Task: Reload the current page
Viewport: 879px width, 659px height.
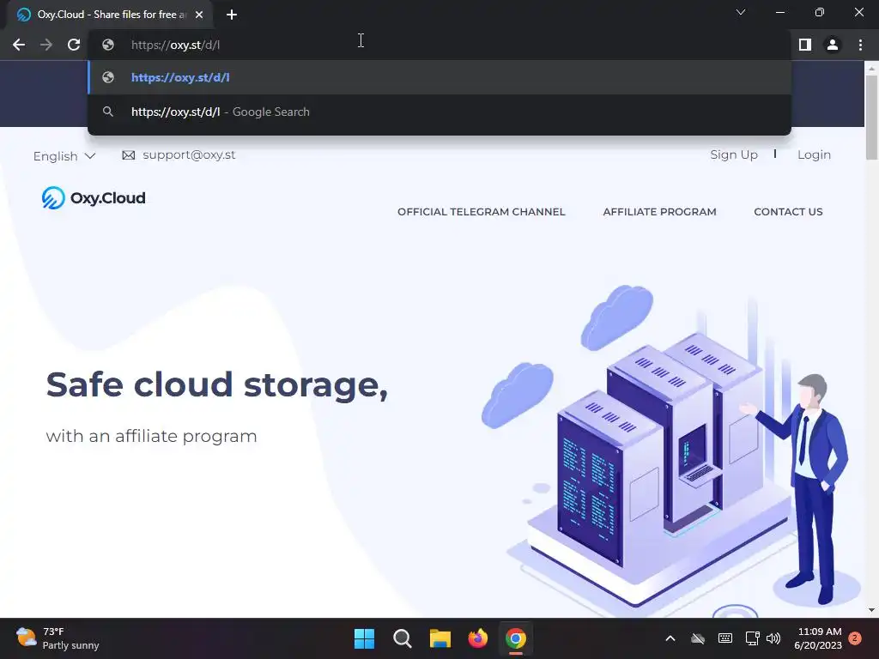Action: (x=74, y=45)
